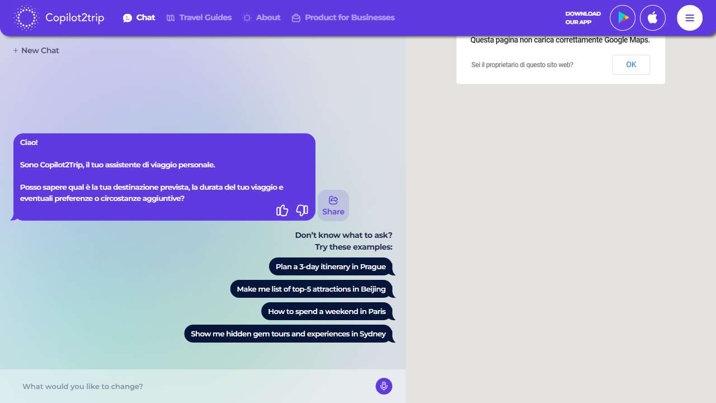
Task: Share the assistant's message
Action: (x=333, y=205)
